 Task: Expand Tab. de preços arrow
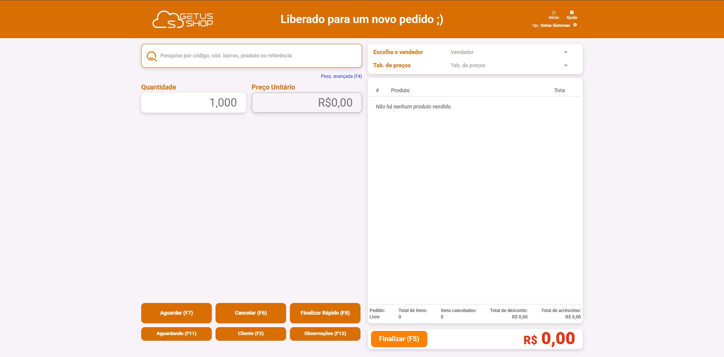565,65
